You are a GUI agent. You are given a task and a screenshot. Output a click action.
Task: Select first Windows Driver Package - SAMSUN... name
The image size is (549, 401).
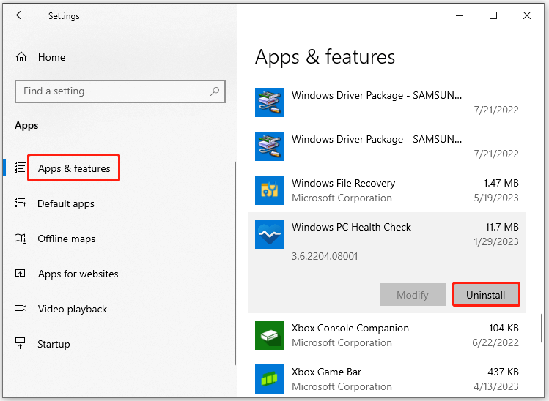(377, 95)
